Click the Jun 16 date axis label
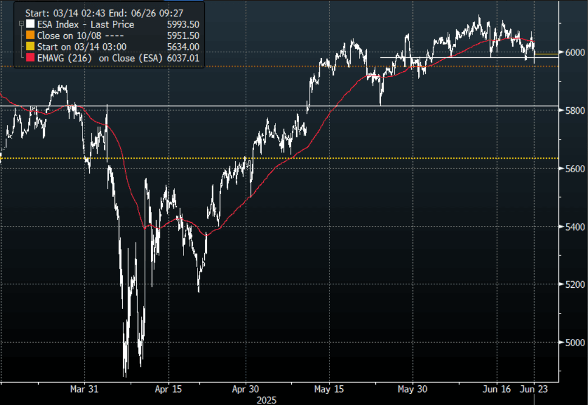This screenshot has width=588, height=405. coord(497,389)
